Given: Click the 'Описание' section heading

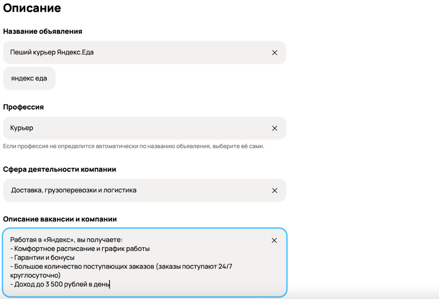Looking at the screenshot, I should (32, 8).
